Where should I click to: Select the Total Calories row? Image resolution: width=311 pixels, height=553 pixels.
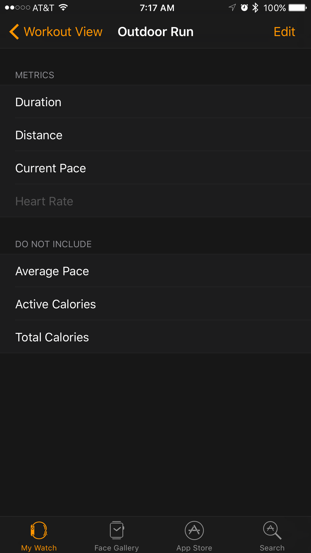155,337
